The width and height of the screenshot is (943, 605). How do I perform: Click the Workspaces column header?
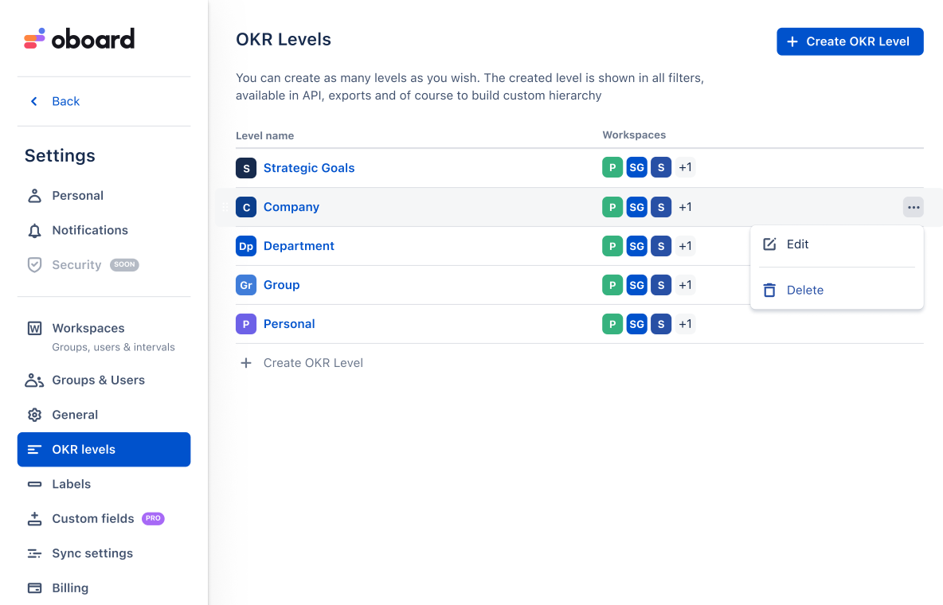click(634, 135)
